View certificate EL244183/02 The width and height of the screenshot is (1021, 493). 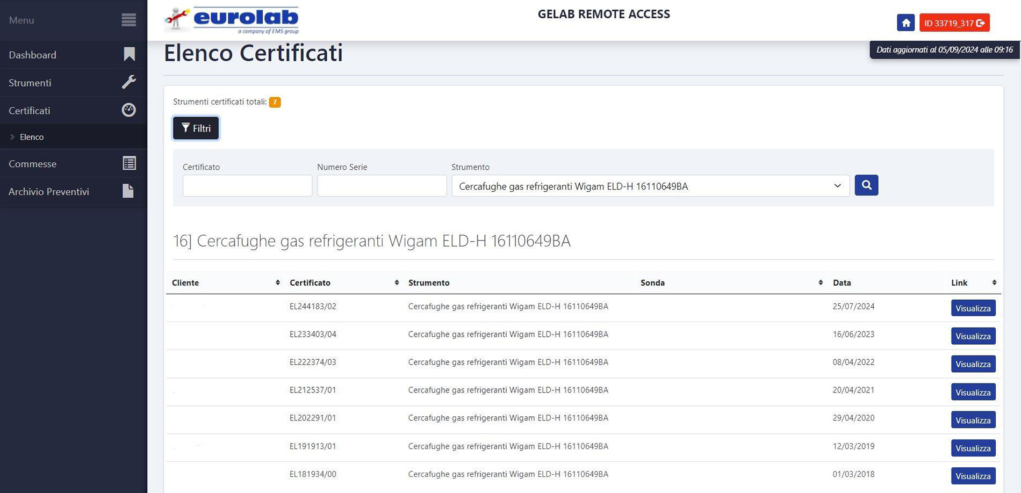tap(973, 308)
